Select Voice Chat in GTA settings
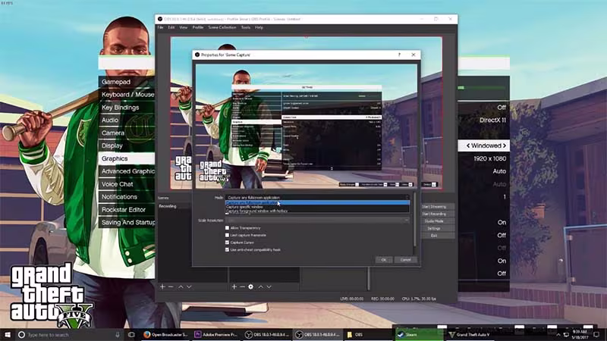The height and width of the screenshot is (341, 607). [127, 184]
